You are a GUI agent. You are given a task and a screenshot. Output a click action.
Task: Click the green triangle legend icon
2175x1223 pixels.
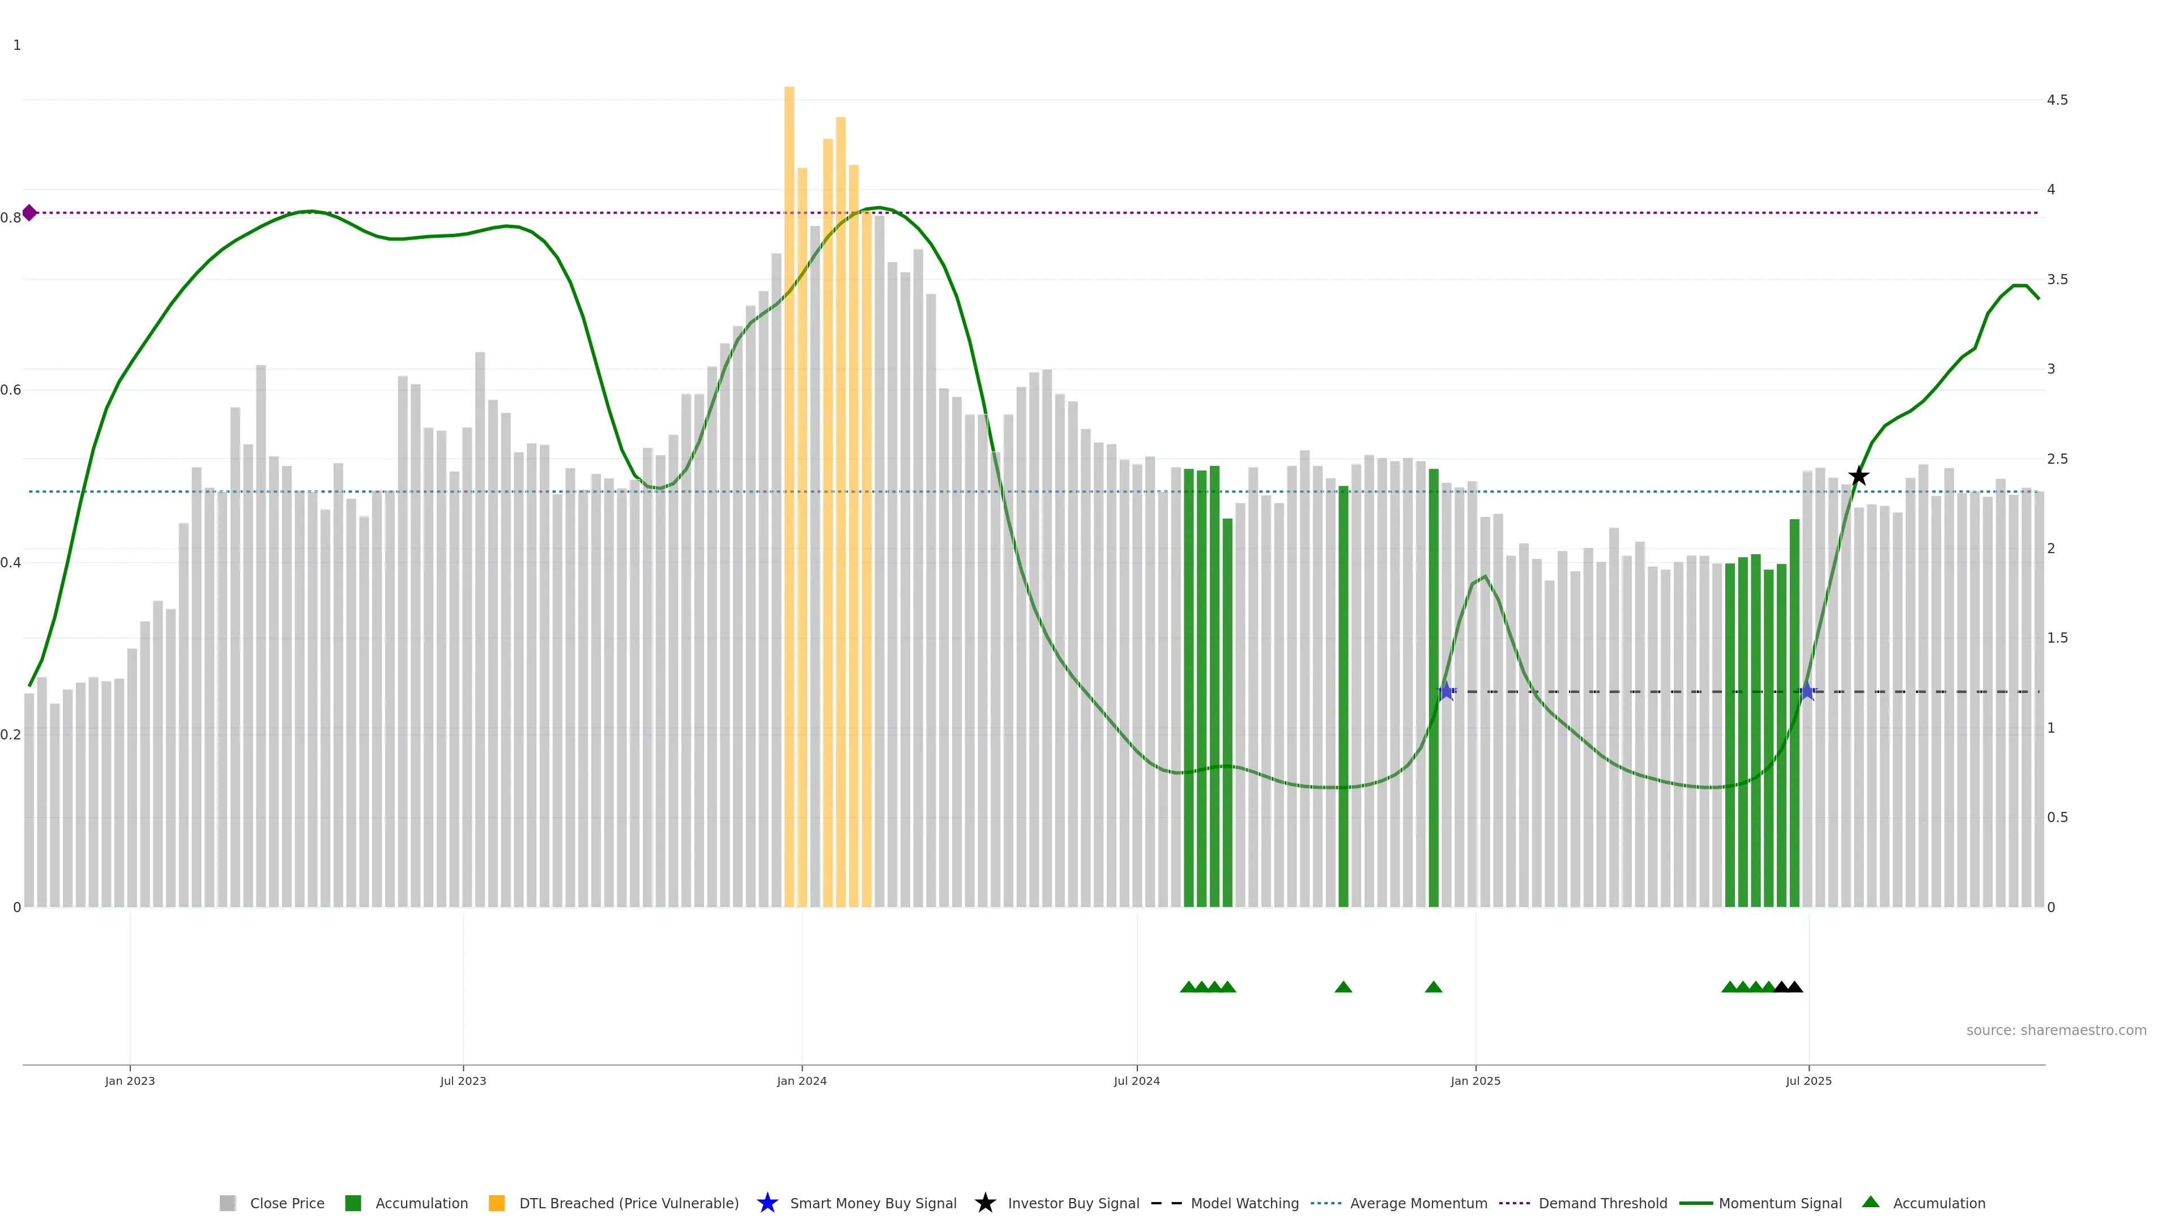tap(1871, 1202)
